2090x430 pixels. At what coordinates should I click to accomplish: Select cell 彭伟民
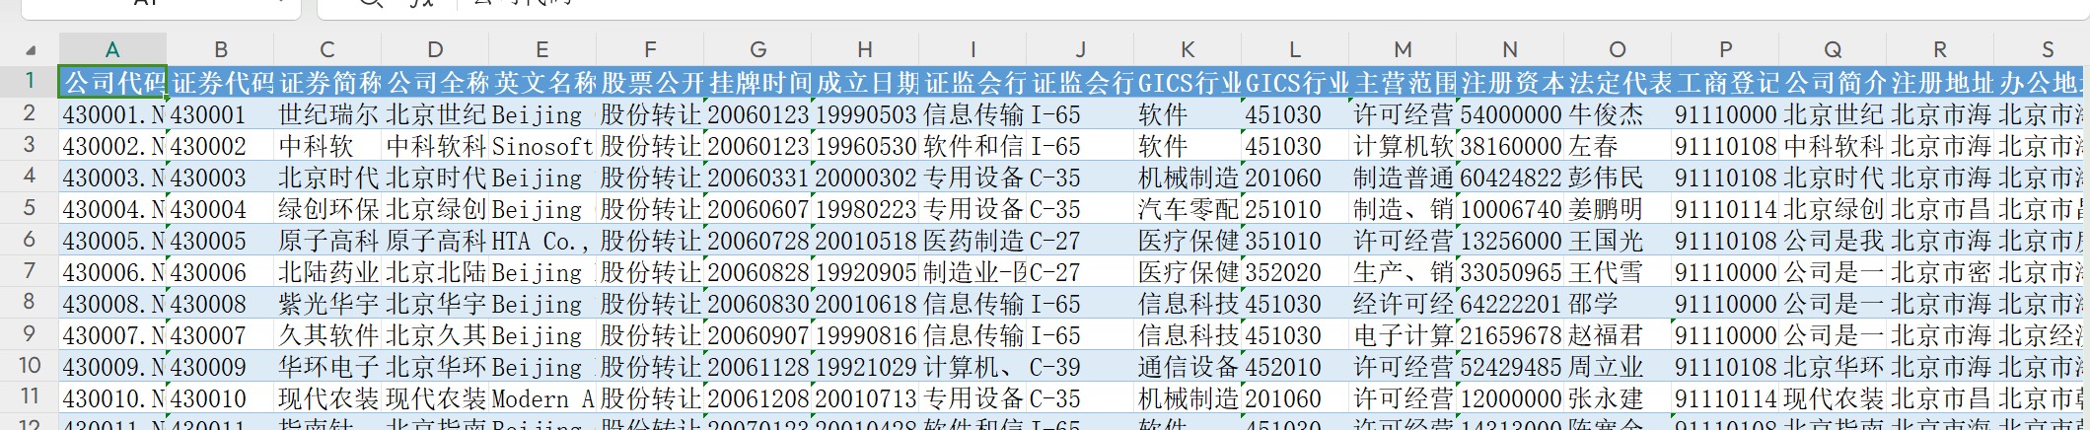coord(1618,177)
